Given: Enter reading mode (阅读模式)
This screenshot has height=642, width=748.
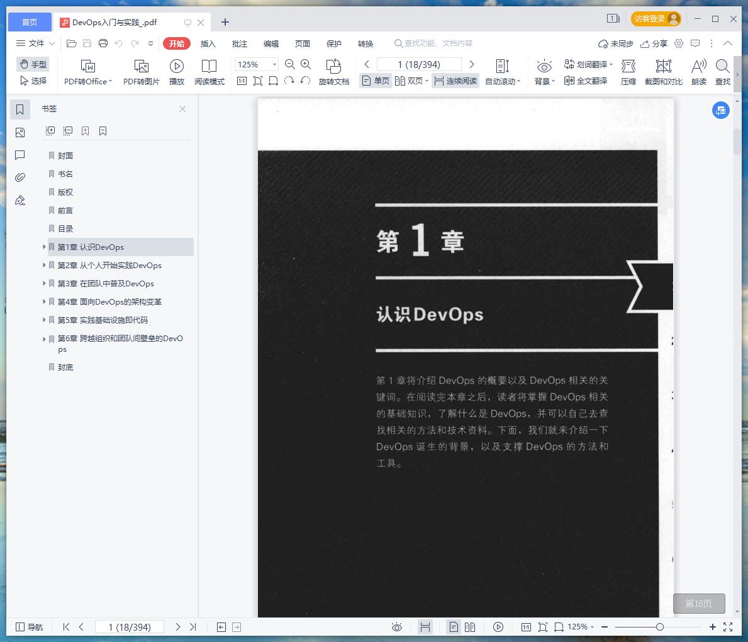Looking at the screenshot, I should pyautogui.click(x=209, y=72).
